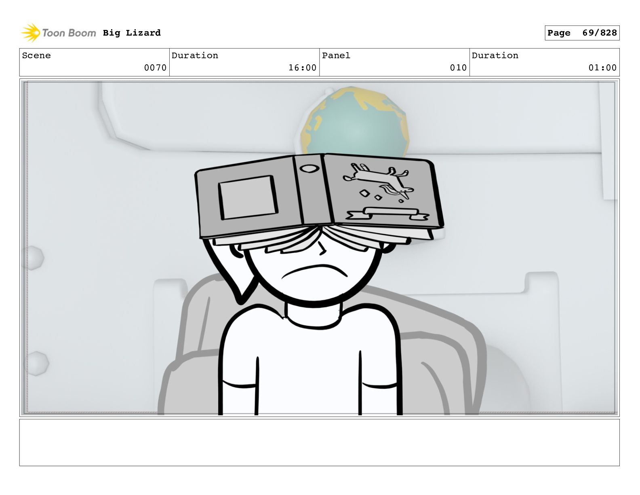
Task: Select the scene number '0070'
Action: (x=155, y=68)
